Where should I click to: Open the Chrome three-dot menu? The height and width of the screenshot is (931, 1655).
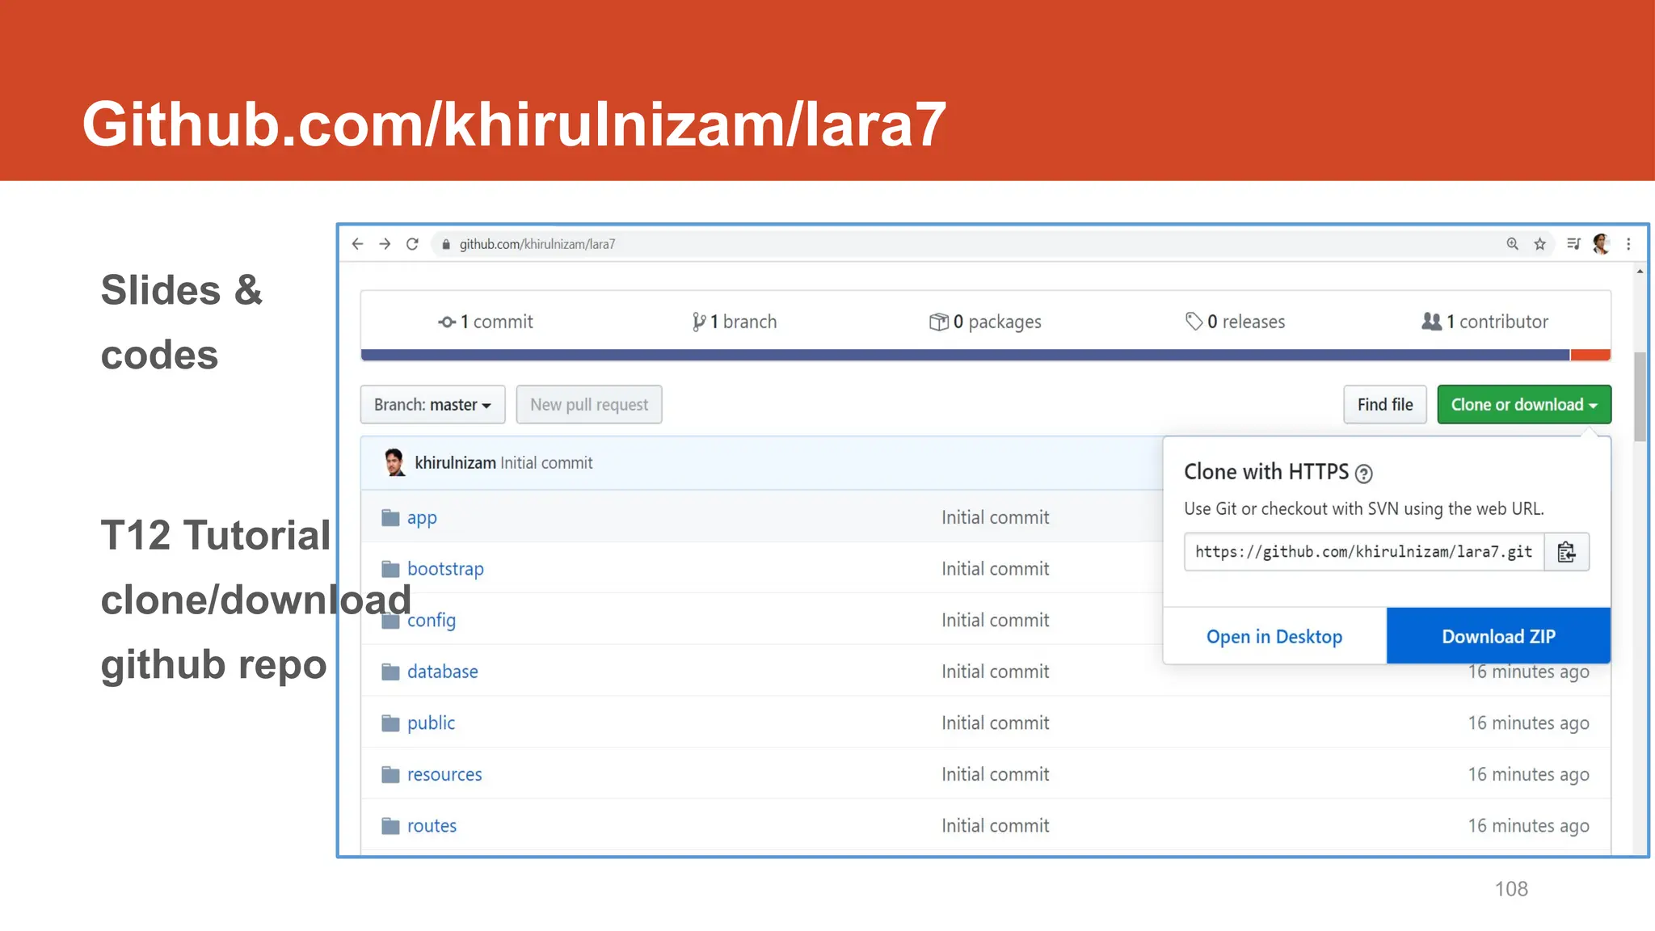pos(1628,244)
